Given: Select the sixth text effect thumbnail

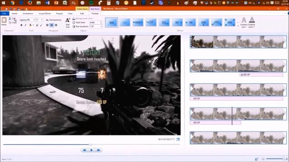Looking at the screenshot, I should click(x=177, y=22).
